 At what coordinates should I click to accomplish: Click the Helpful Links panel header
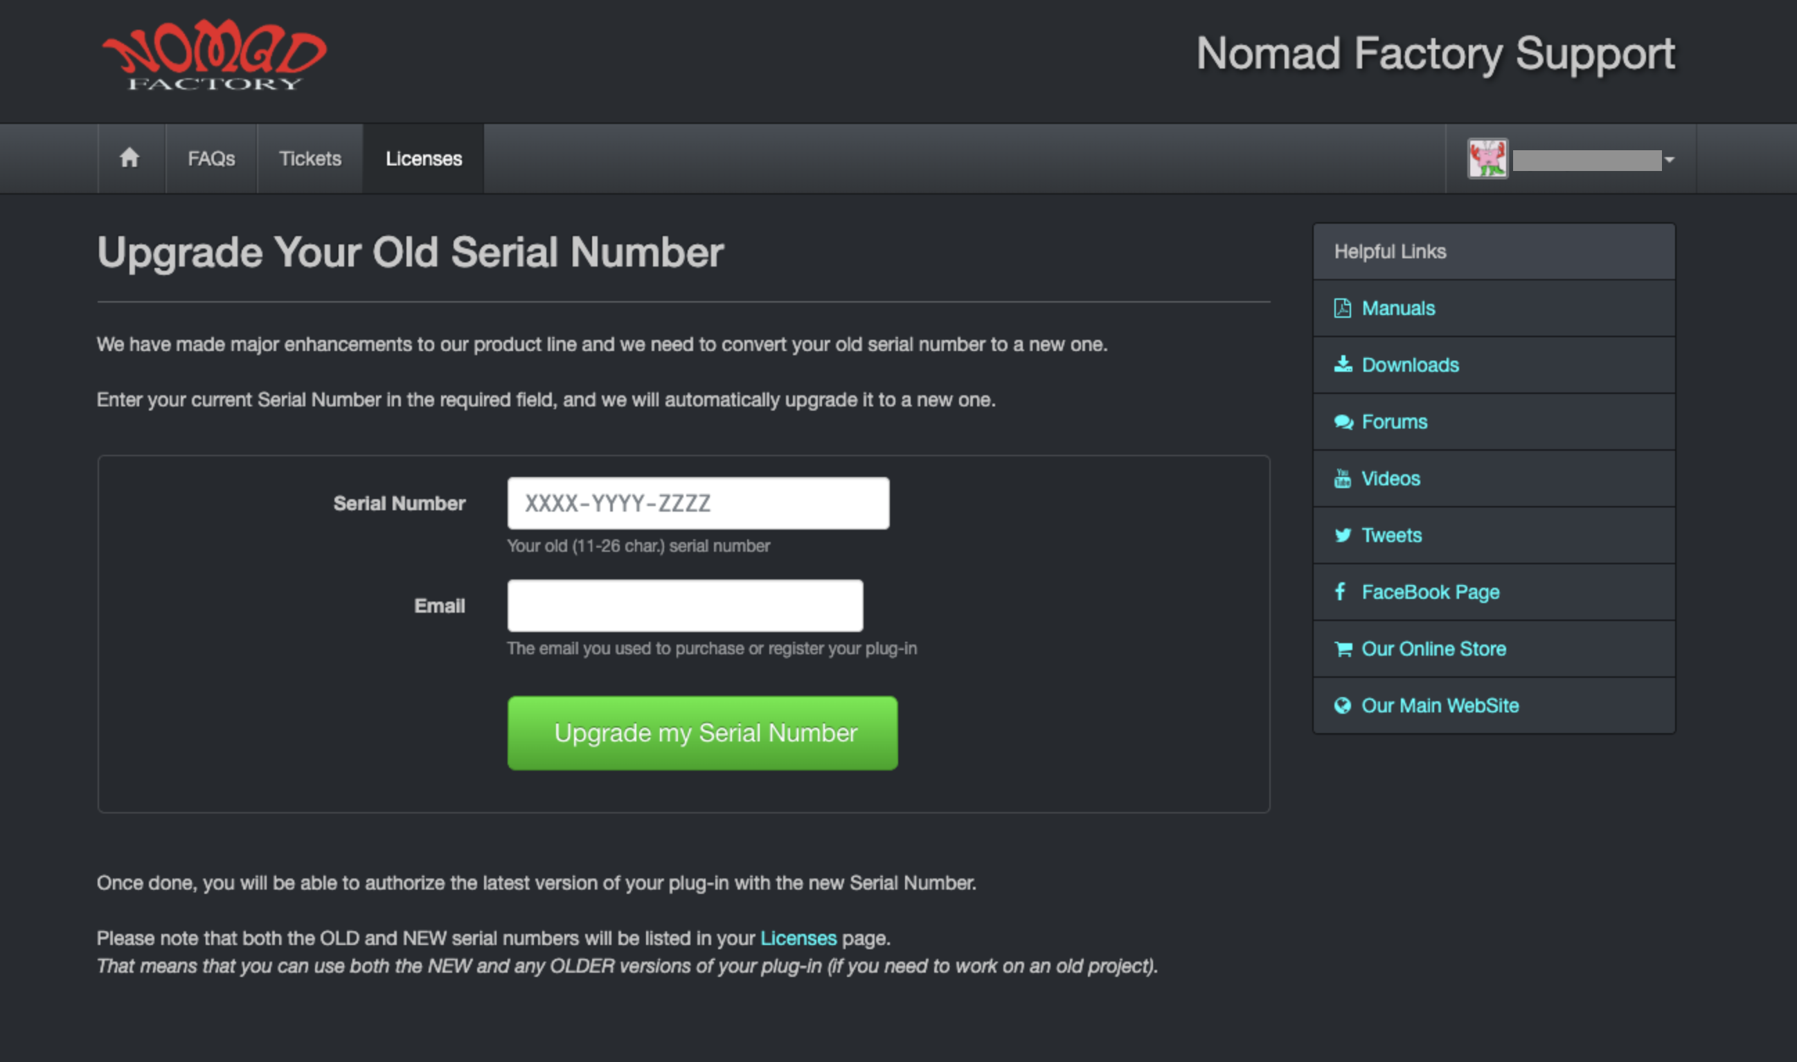[1494, 252]
